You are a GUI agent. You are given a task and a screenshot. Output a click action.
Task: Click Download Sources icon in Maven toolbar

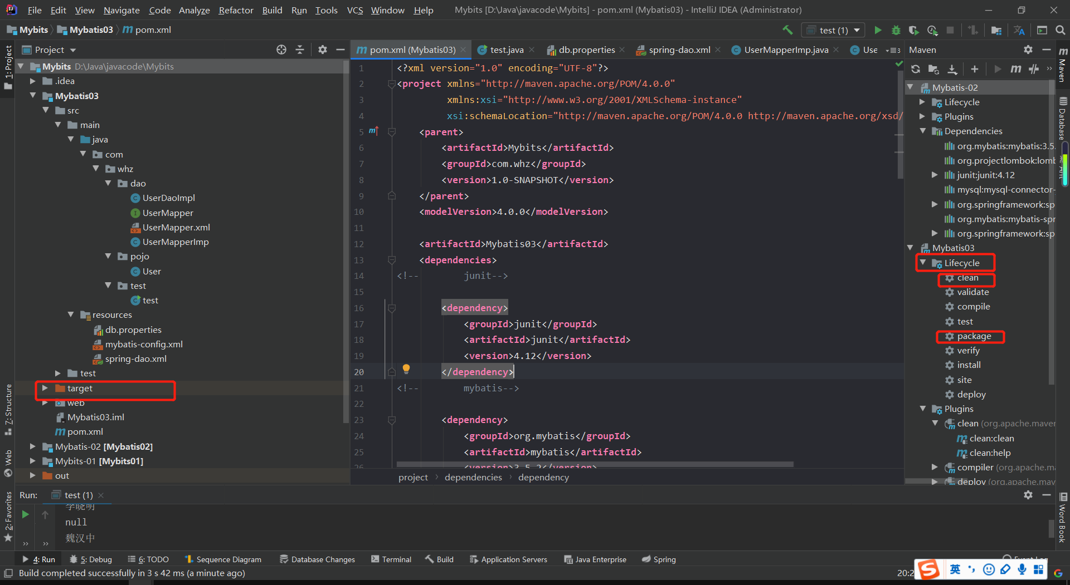[952, 69]
